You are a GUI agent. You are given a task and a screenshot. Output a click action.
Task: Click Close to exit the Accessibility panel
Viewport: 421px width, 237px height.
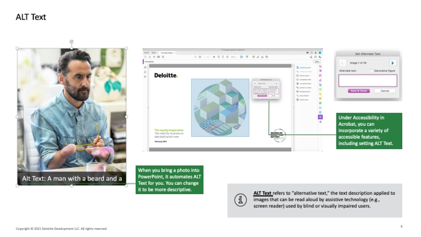316,61
